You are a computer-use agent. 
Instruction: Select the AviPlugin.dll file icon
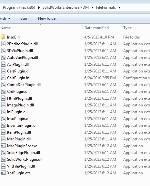click(x=3, y=64)
